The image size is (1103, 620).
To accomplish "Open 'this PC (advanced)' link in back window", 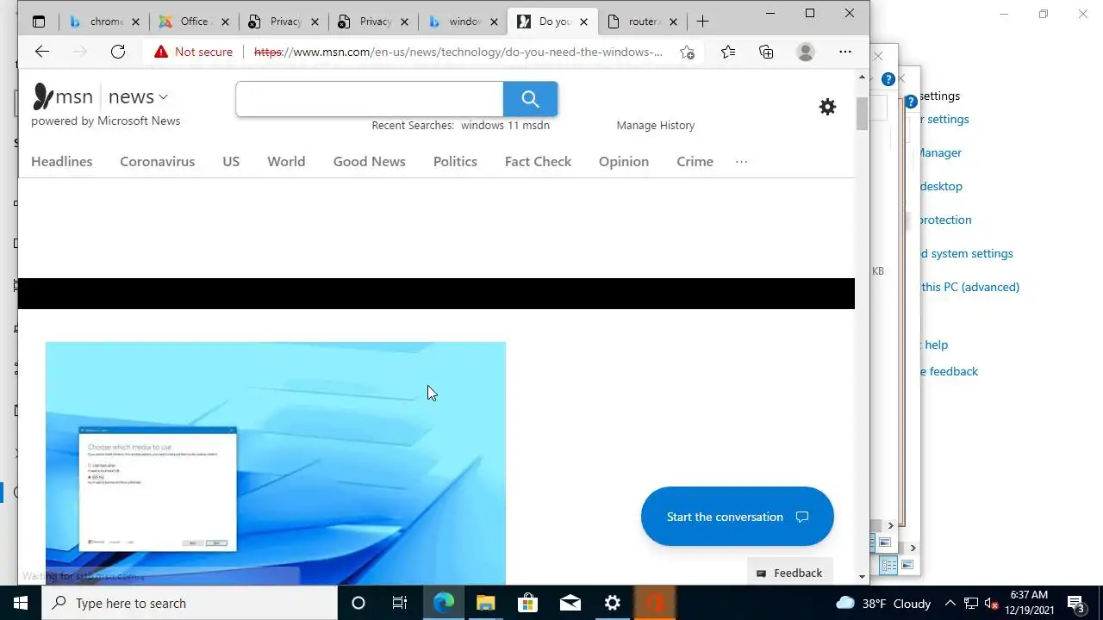I will [970, 287].
